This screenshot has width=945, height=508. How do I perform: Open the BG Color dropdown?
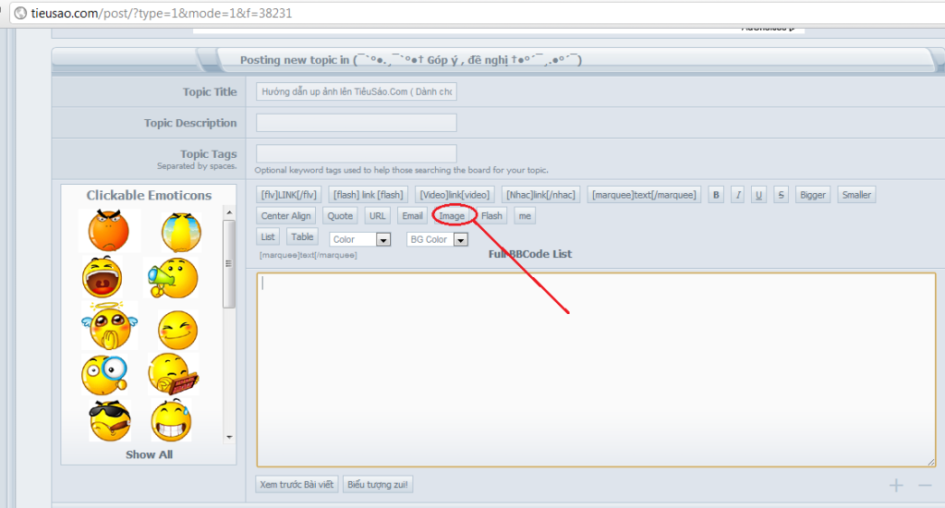pos(437,239)
